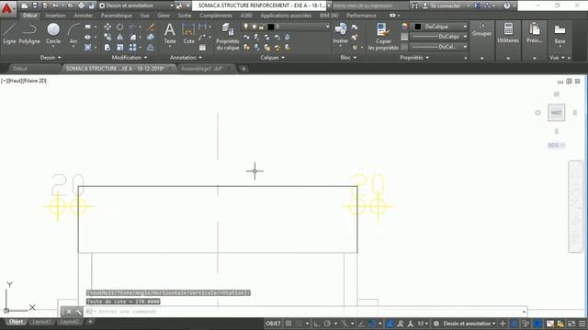Click the [Haut] view control label
The height and width of the screenshot is (330, 588).
click(x=16, y=81)
